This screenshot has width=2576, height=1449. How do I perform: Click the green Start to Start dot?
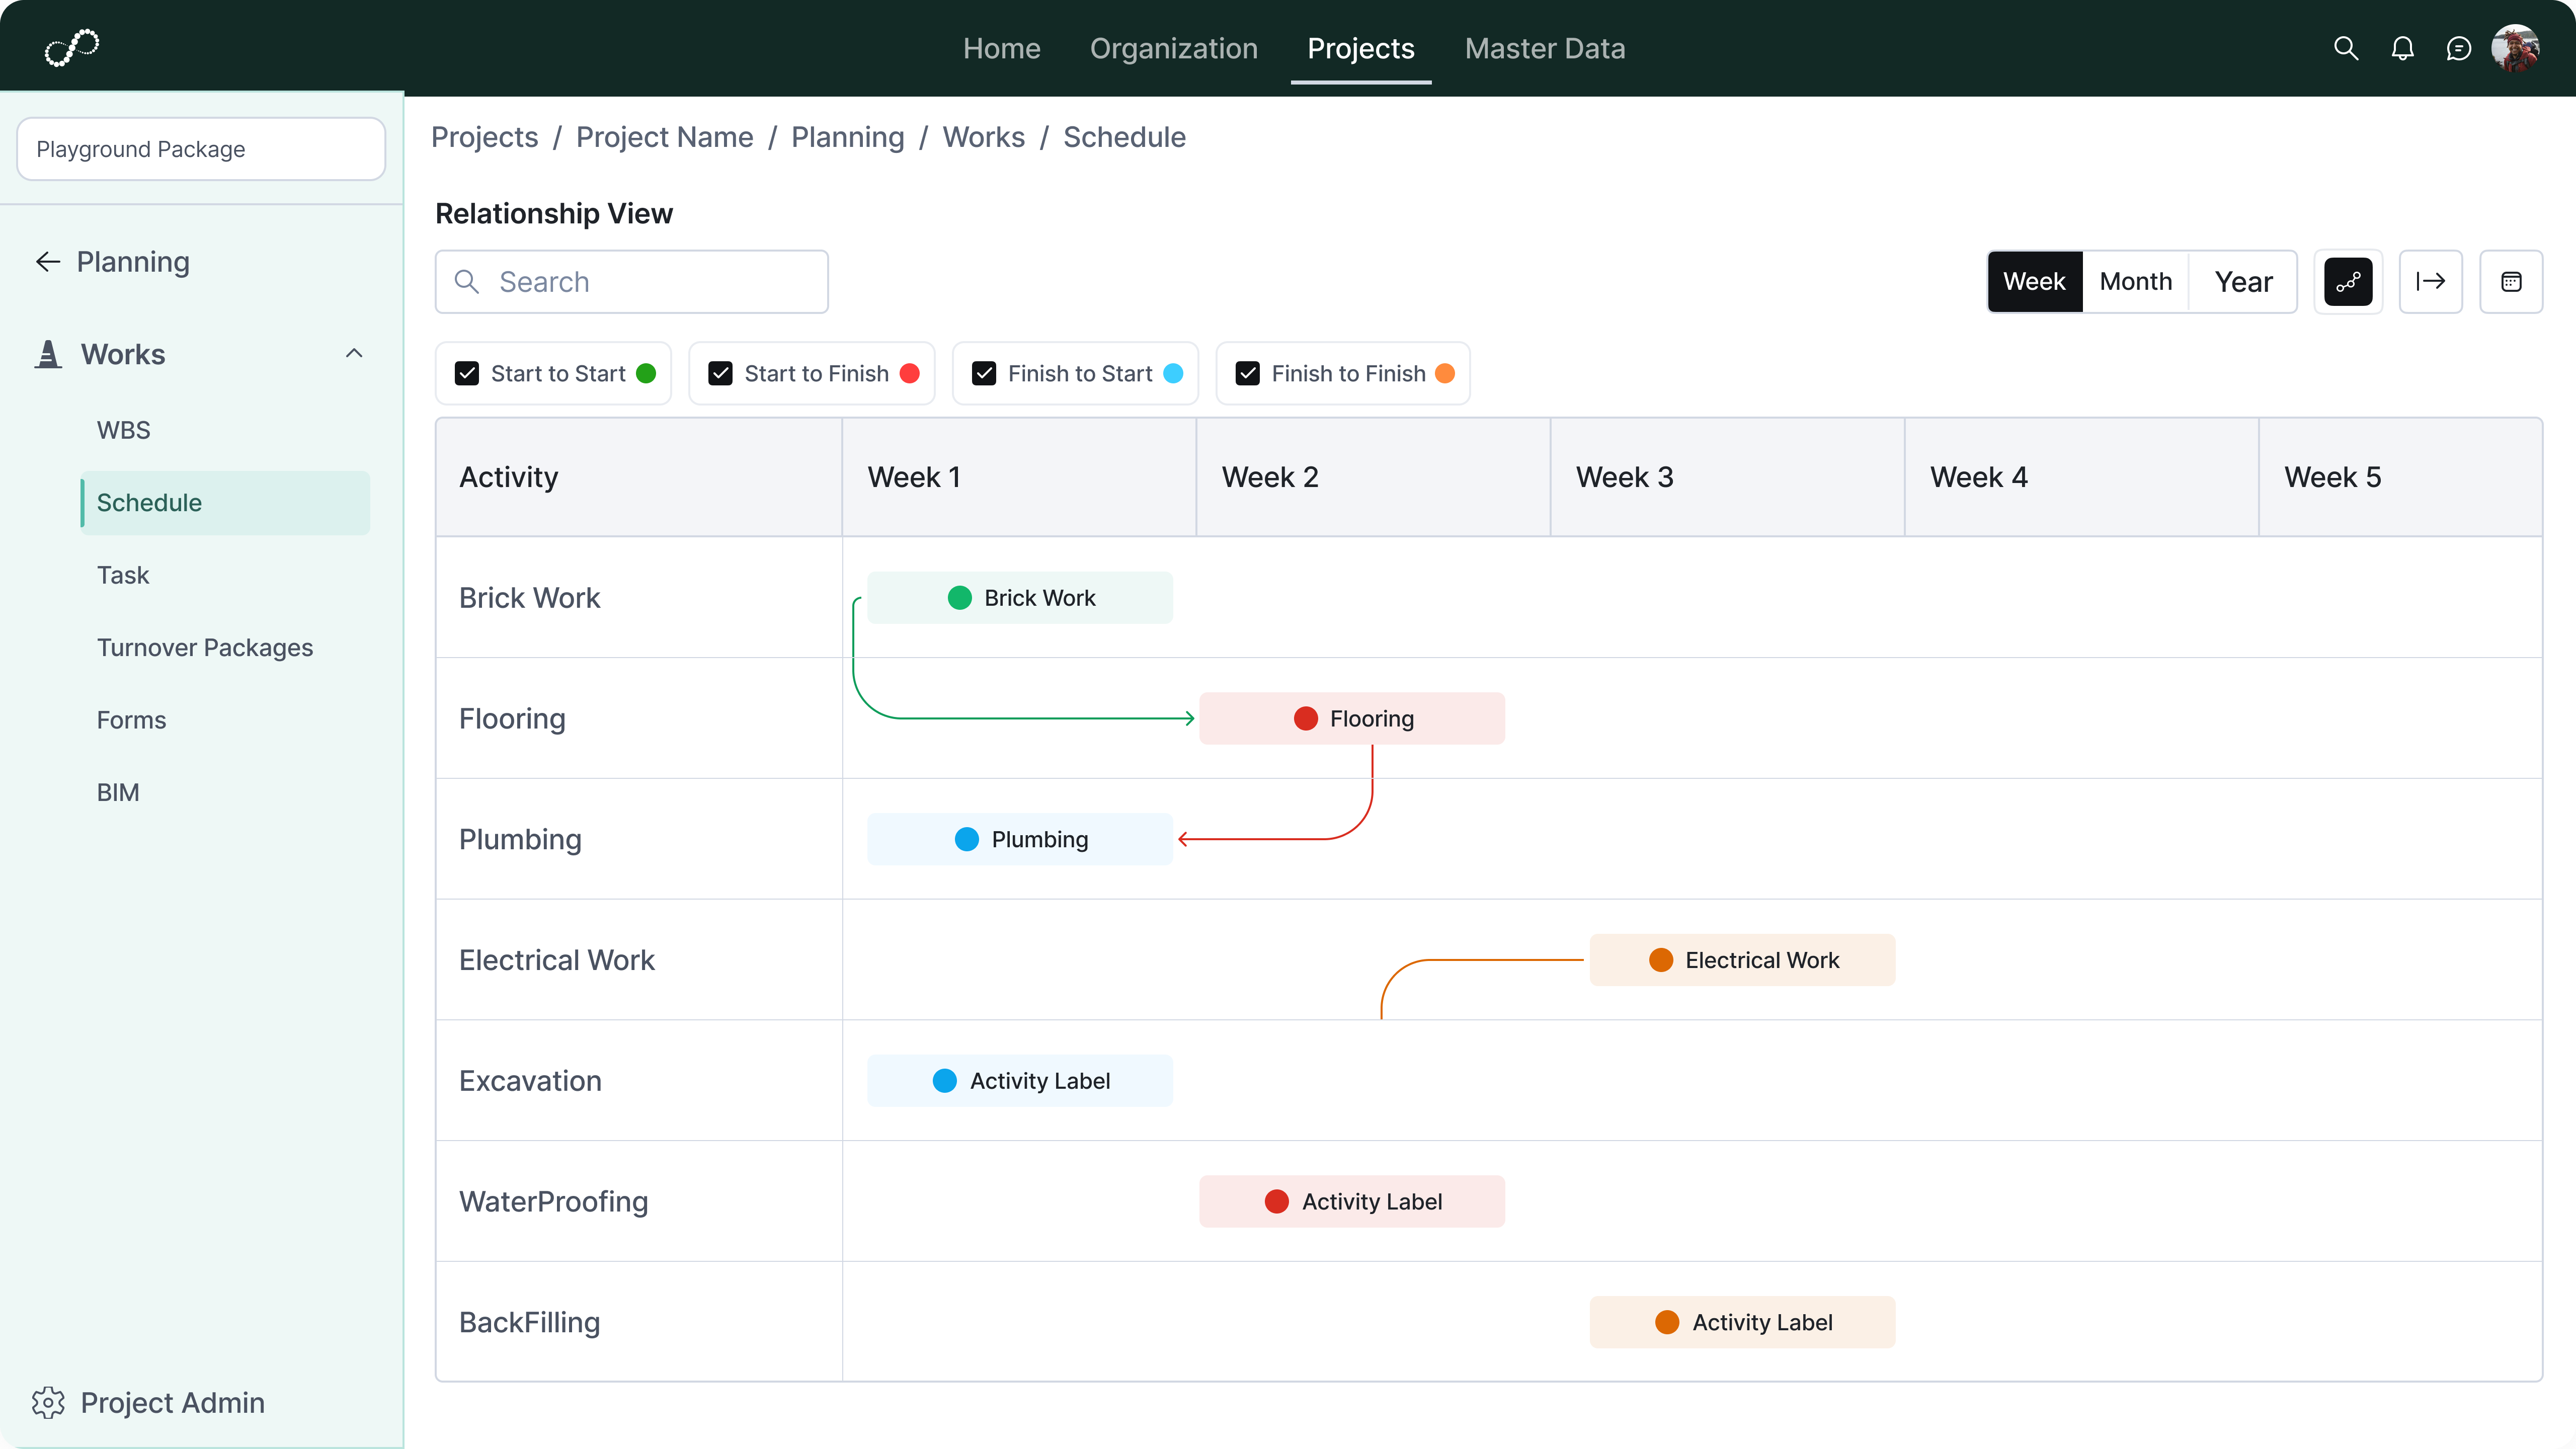(x=646, y=374)
